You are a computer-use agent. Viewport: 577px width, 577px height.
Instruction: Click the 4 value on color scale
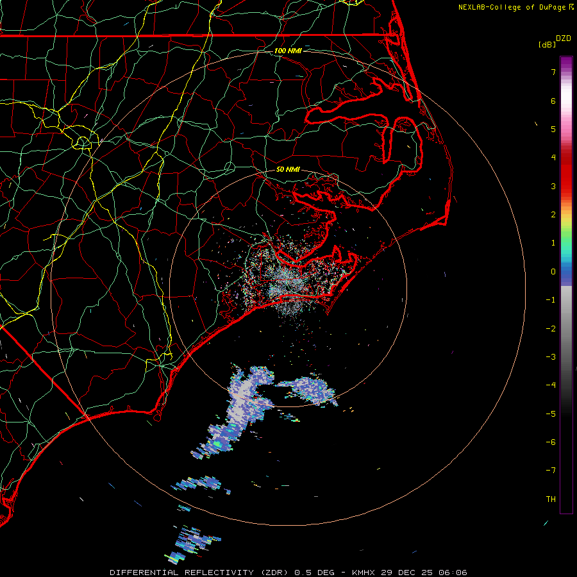click(553, 158)
